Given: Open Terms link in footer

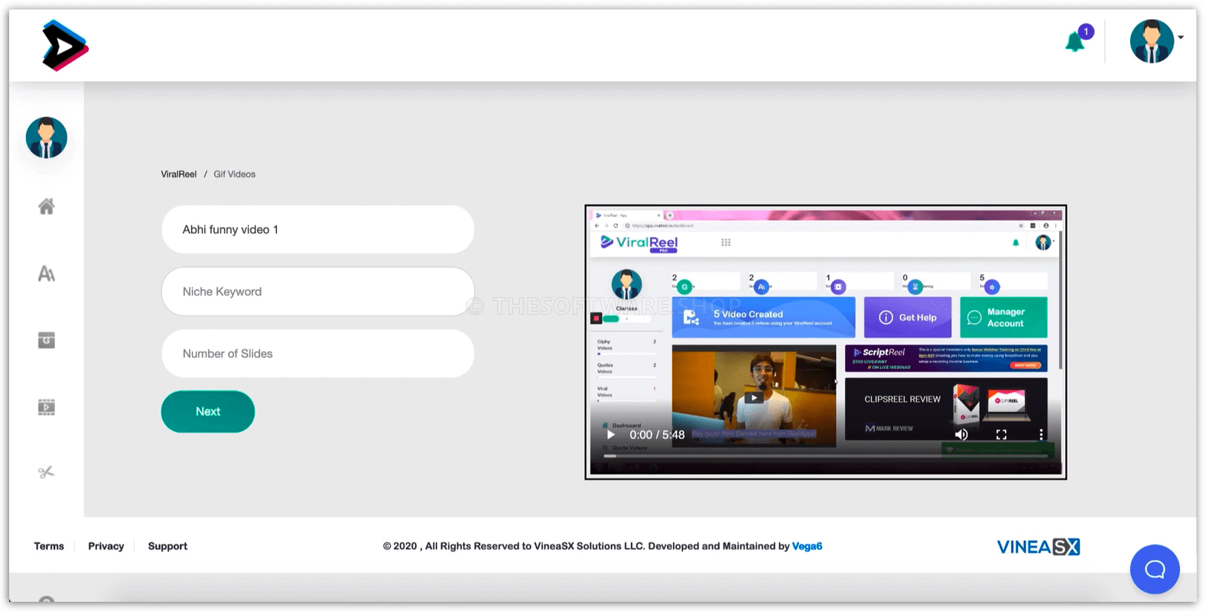Looking at the screenshot, I should coord(49,546).
